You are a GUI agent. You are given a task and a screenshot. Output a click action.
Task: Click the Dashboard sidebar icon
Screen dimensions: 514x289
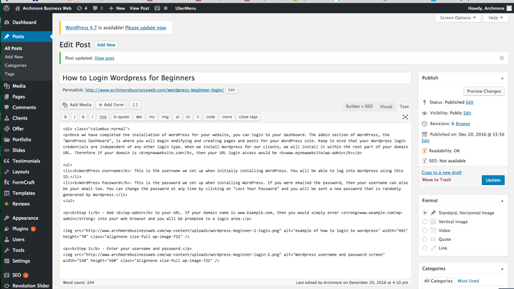[6, 22]
